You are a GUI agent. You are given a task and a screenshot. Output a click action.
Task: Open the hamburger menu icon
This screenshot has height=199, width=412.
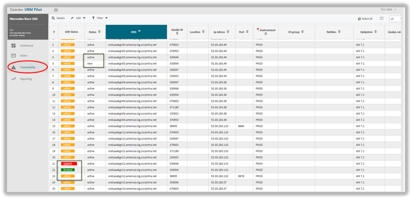[x=56, y=10]
